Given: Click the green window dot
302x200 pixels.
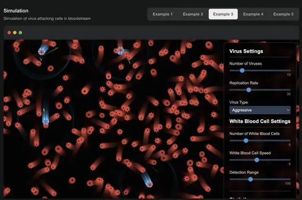Looking at the screenshot, I should point(20,33).
